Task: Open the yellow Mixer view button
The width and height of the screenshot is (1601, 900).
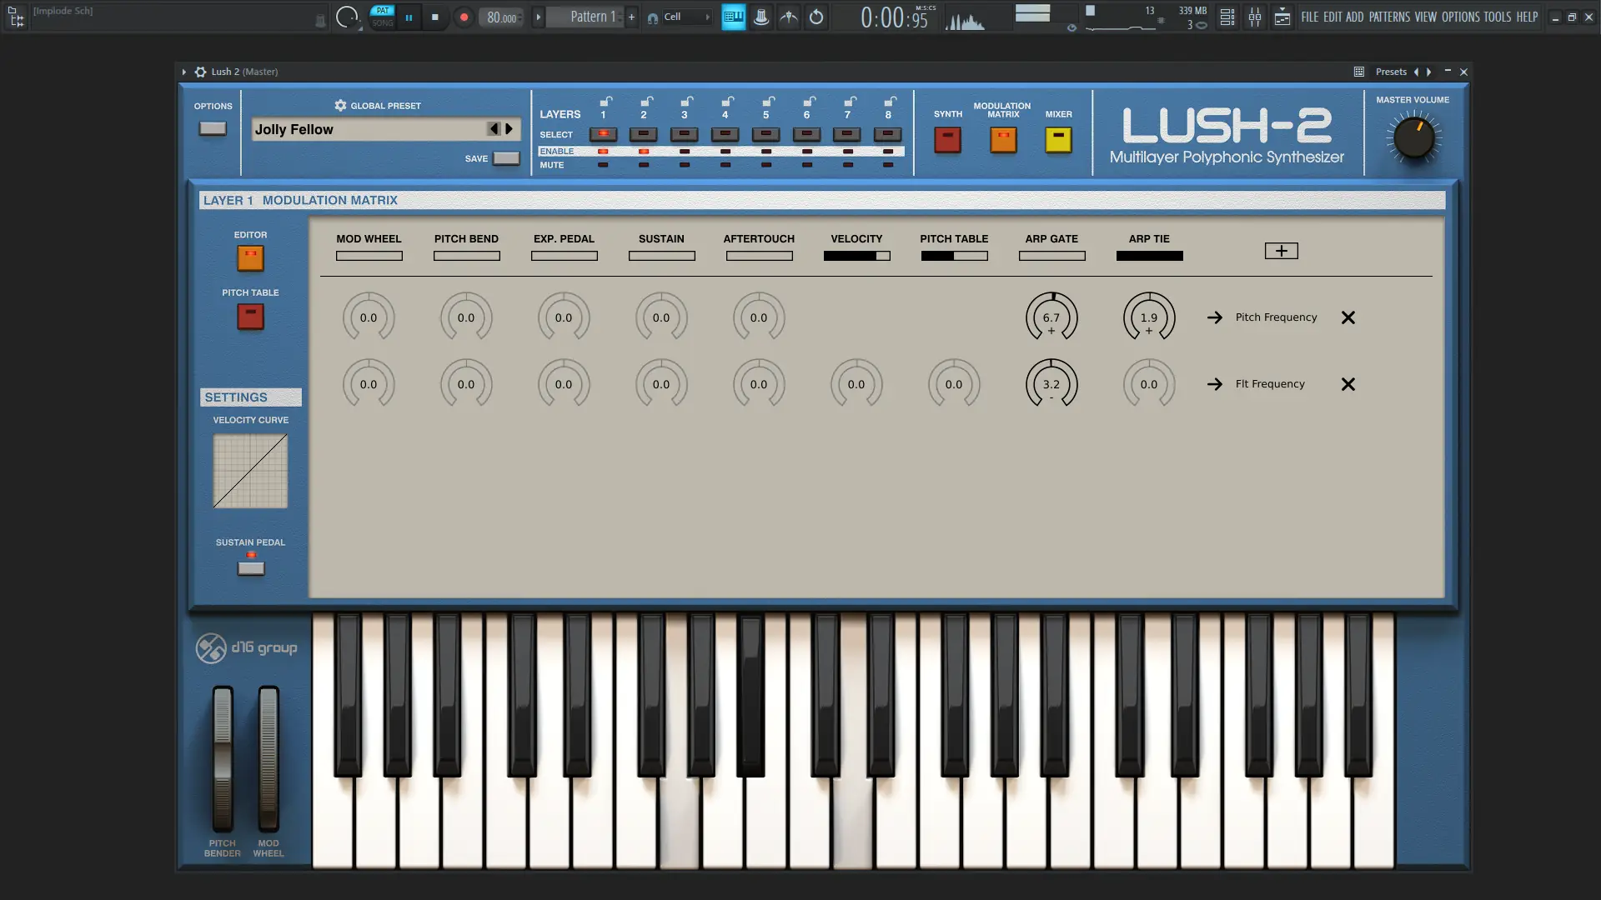Action: point(1058,139)
